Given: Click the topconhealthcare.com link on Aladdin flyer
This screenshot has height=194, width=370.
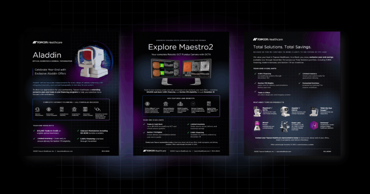Looking at the screenshot, I should [x=64, y=151].
